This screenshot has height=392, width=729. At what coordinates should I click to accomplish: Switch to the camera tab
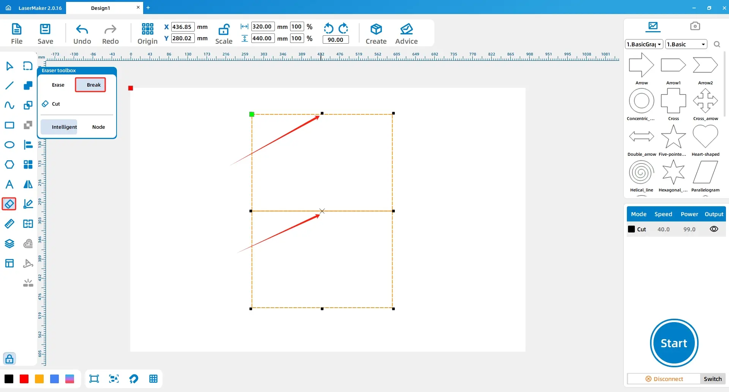click(695, 26)
